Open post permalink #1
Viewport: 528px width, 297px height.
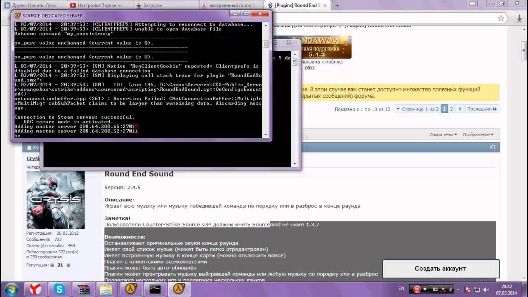tap(493, 147)
